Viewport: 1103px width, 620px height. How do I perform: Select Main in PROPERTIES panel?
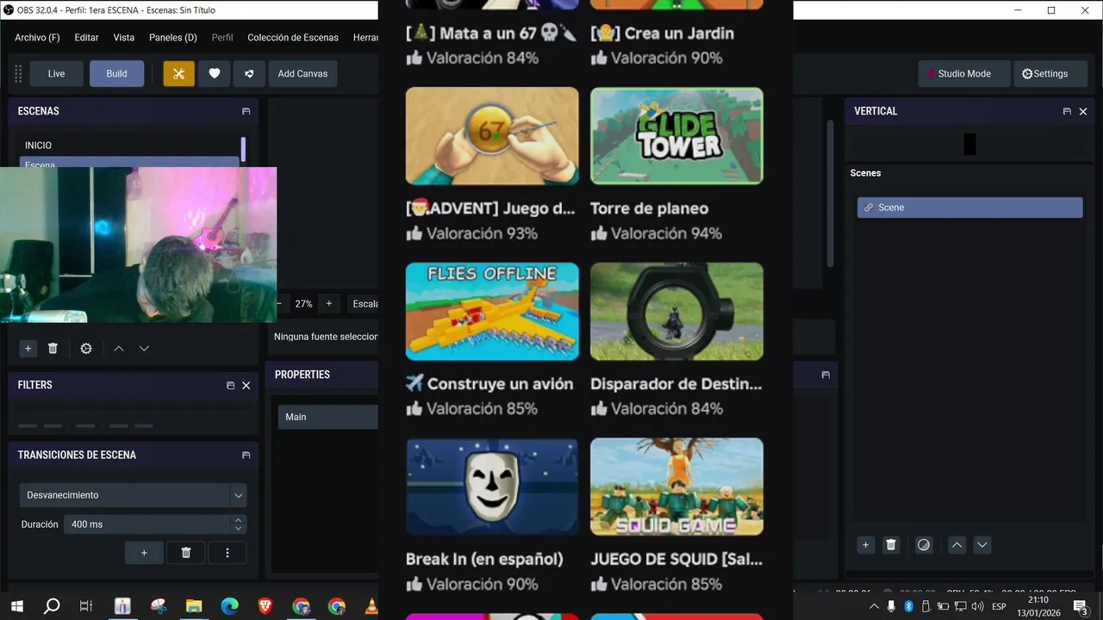click(x=328, y=417)
